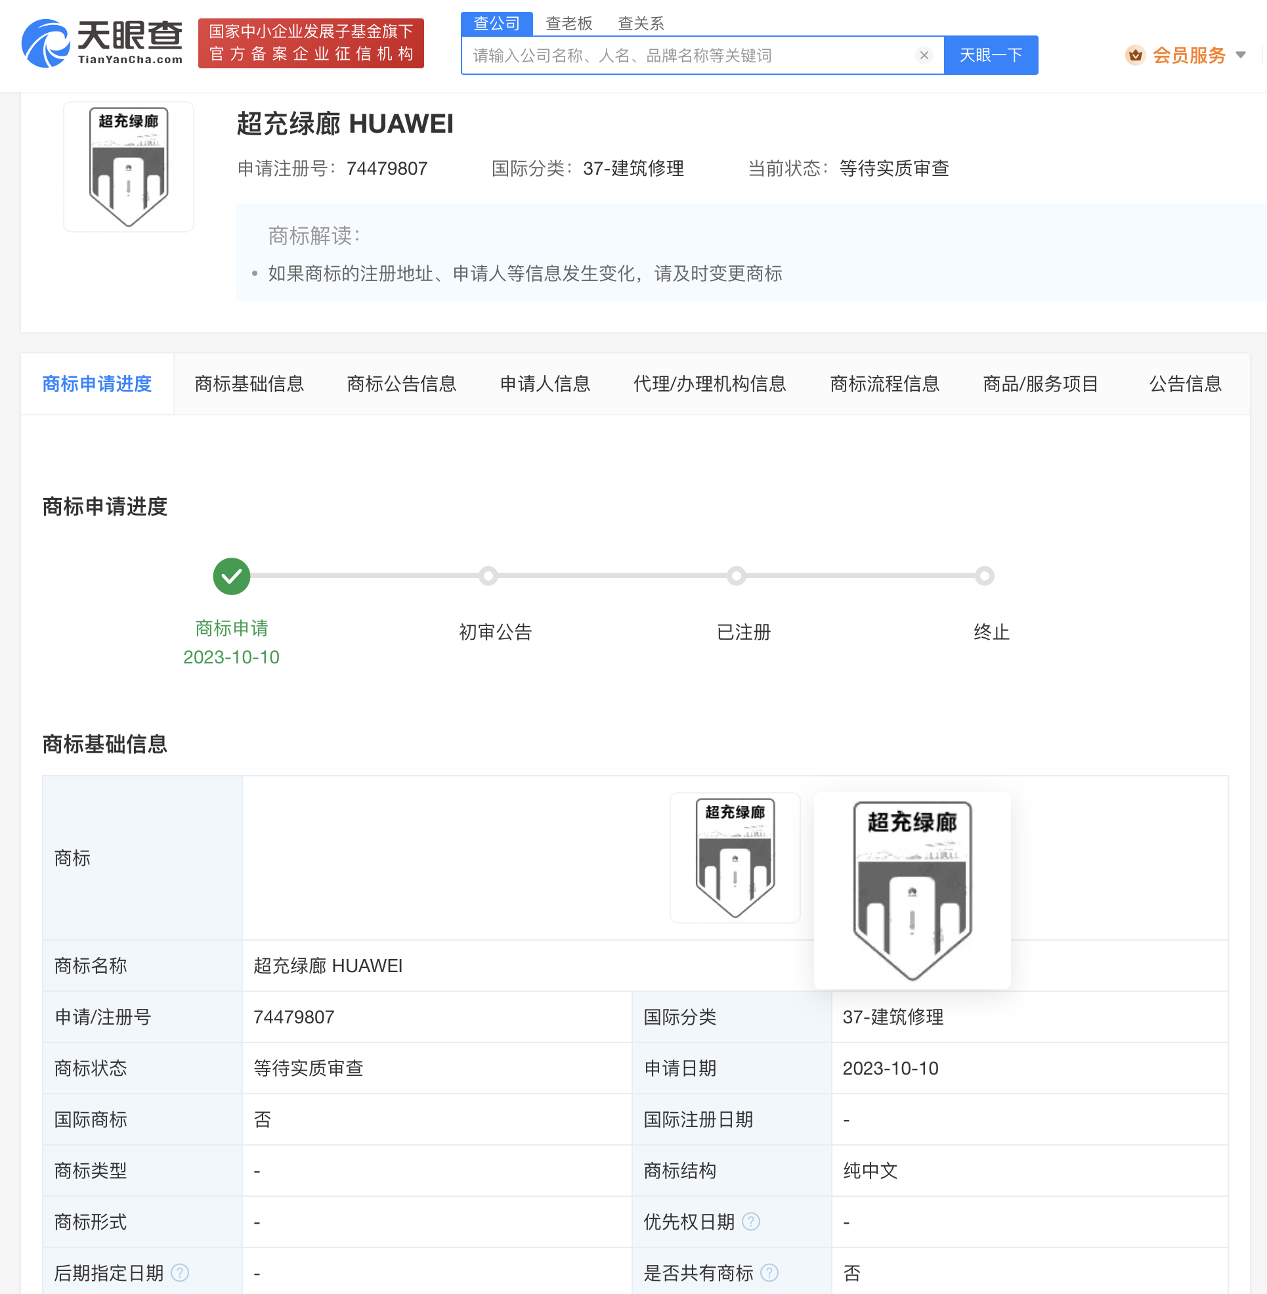Click the TianYanCha logo
The width and height of the screenshot is (1267, 1294).
[102, 43]
